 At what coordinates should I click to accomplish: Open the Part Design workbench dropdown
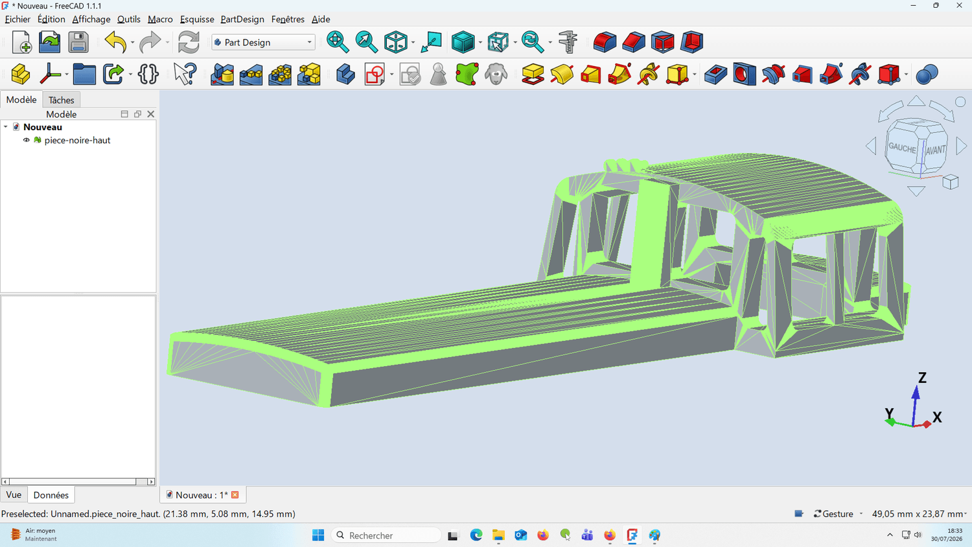(x=264, y=42)
